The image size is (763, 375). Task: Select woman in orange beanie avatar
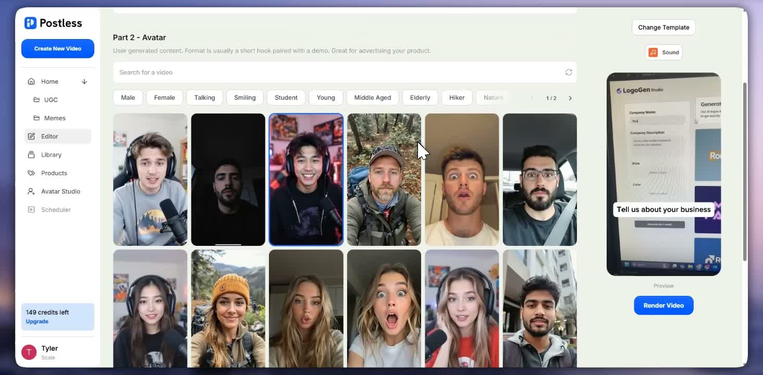pyautogui.click(x=228, y=308)
